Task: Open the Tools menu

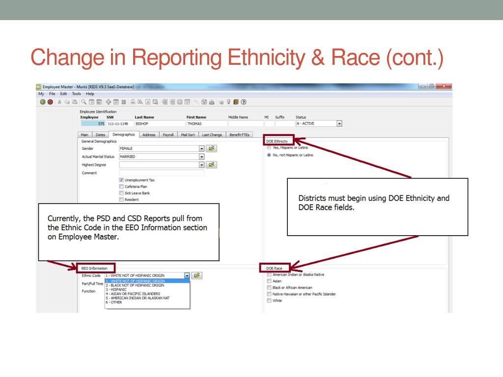Action: 76,94
